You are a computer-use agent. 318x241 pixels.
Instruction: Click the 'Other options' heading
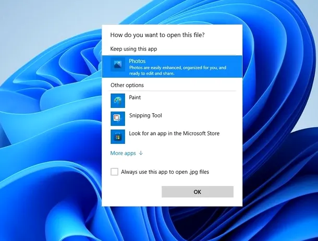[127, 85]
